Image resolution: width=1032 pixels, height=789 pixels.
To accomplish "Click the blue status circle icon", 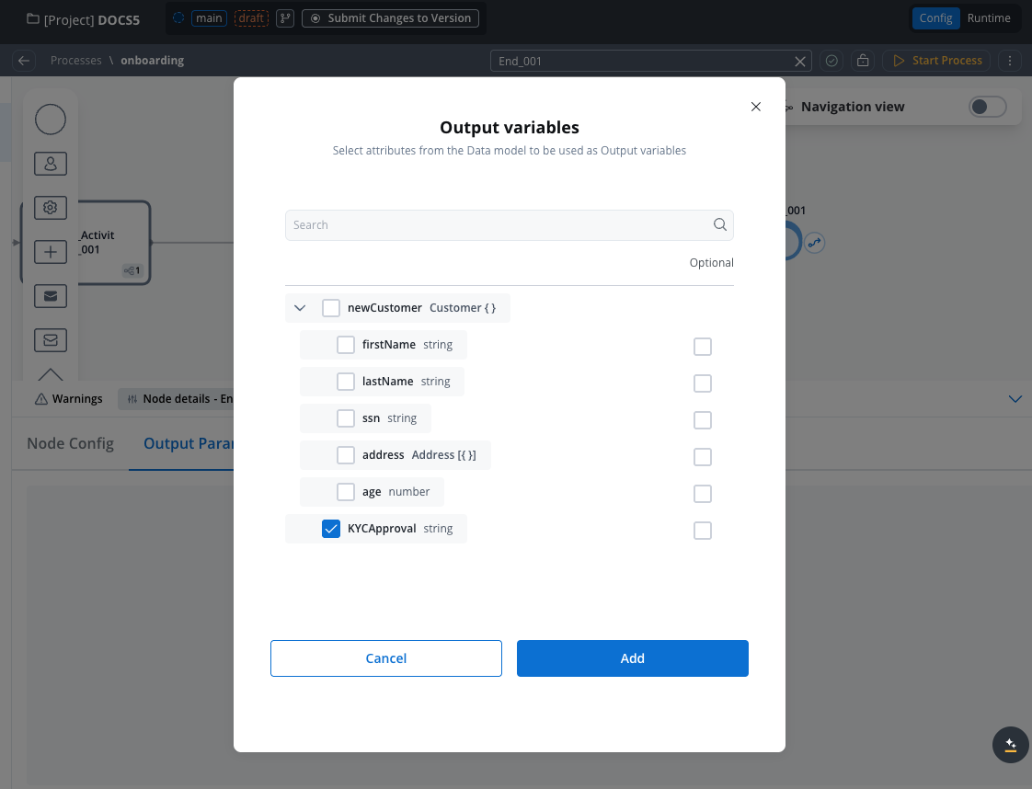I will (x=178, y=18).
